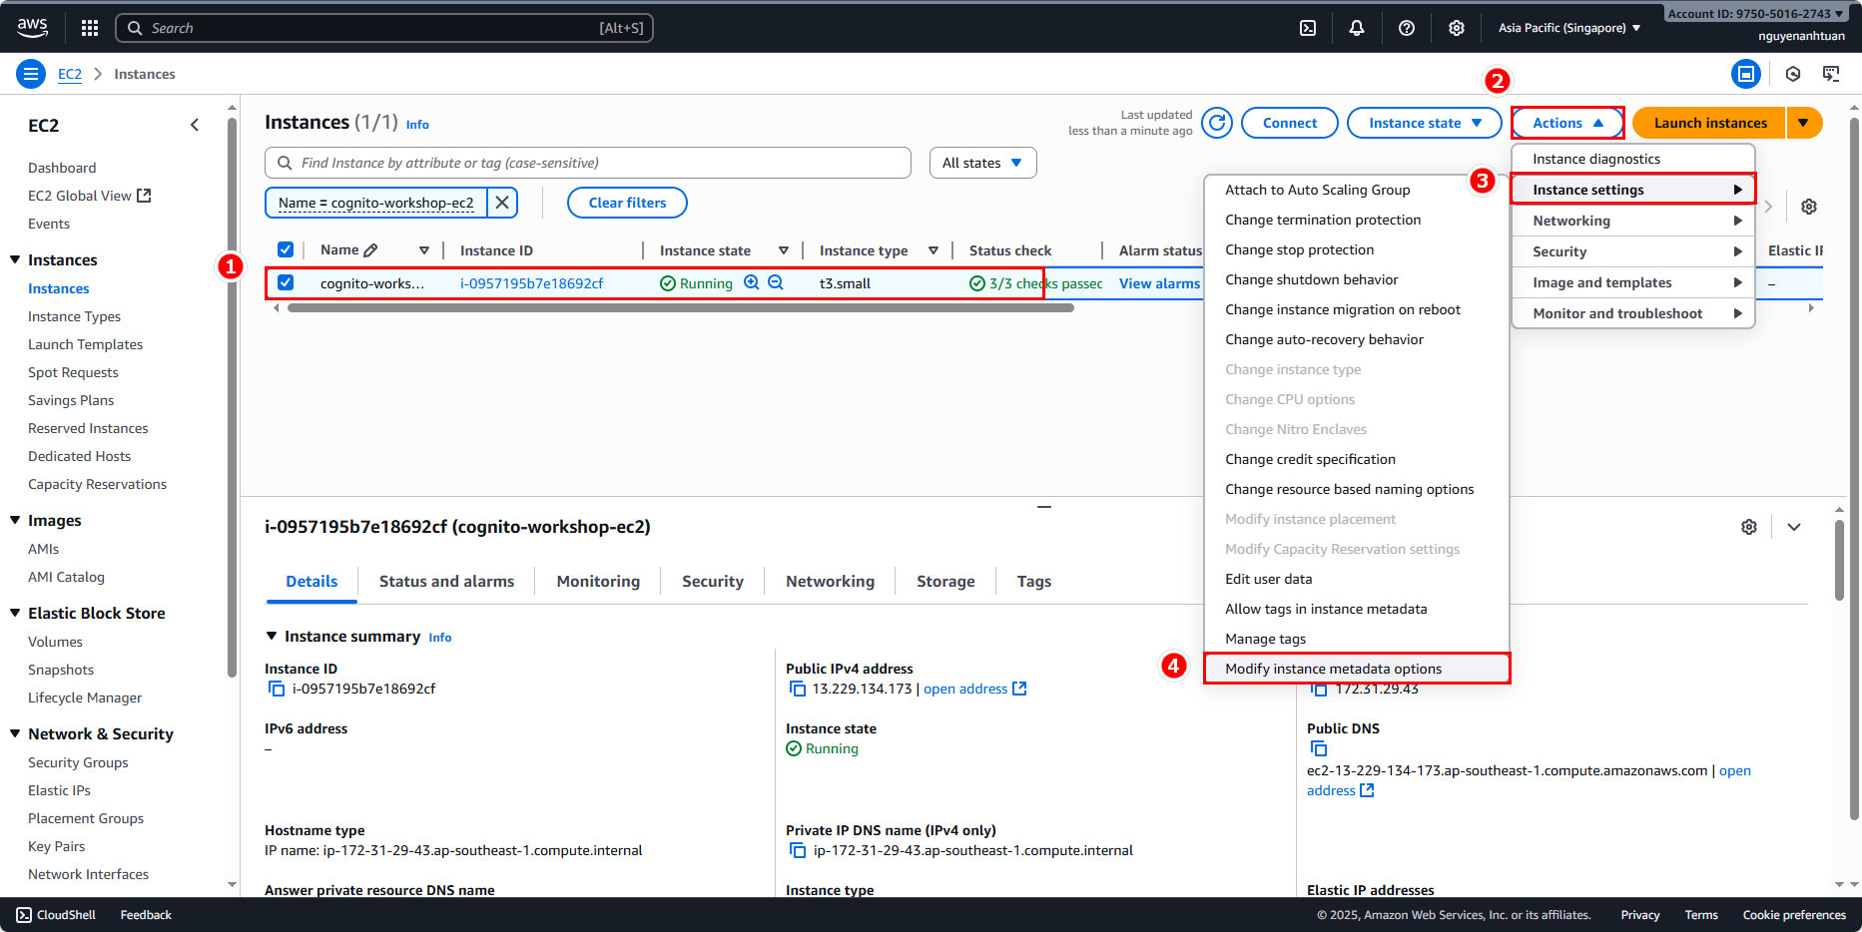Open the i-0957195b7e18692cf instance link
The image size is (1862, 932).
coord(531,283)
